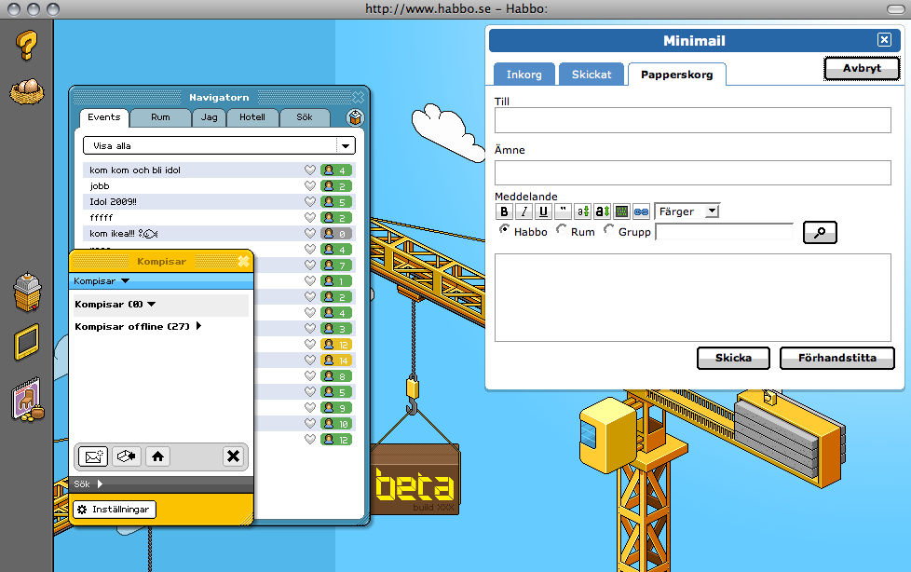The height and width of the screenshot is (572, 911).
Task: Switch to Rum tab in Navigatorn
Action: pos(160,117)
